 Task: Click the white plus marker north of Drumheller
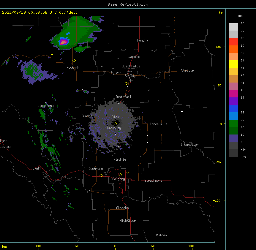(182, 111)
